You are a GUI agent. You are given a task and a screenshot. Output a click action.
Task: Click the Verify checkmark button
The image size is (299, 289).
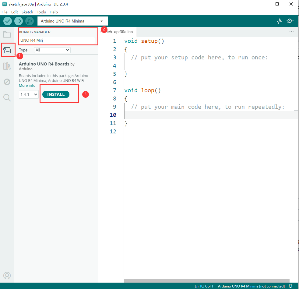(8, 21)
